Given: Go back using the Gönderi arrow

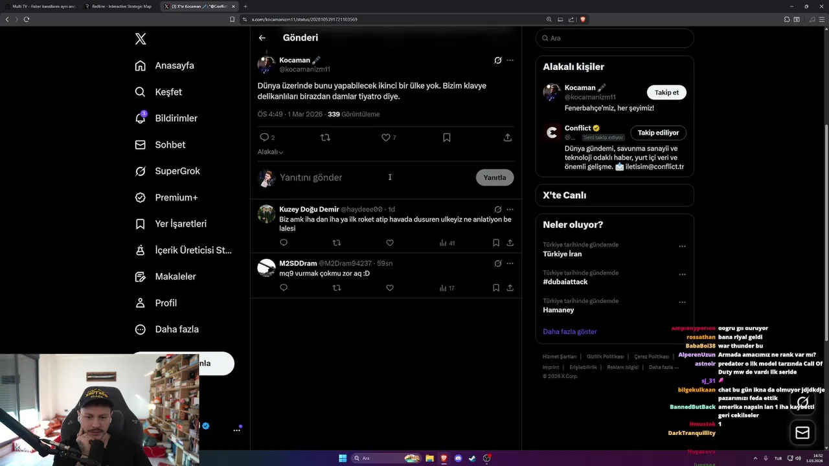Looking at the screenshot, I should point(262,38).
